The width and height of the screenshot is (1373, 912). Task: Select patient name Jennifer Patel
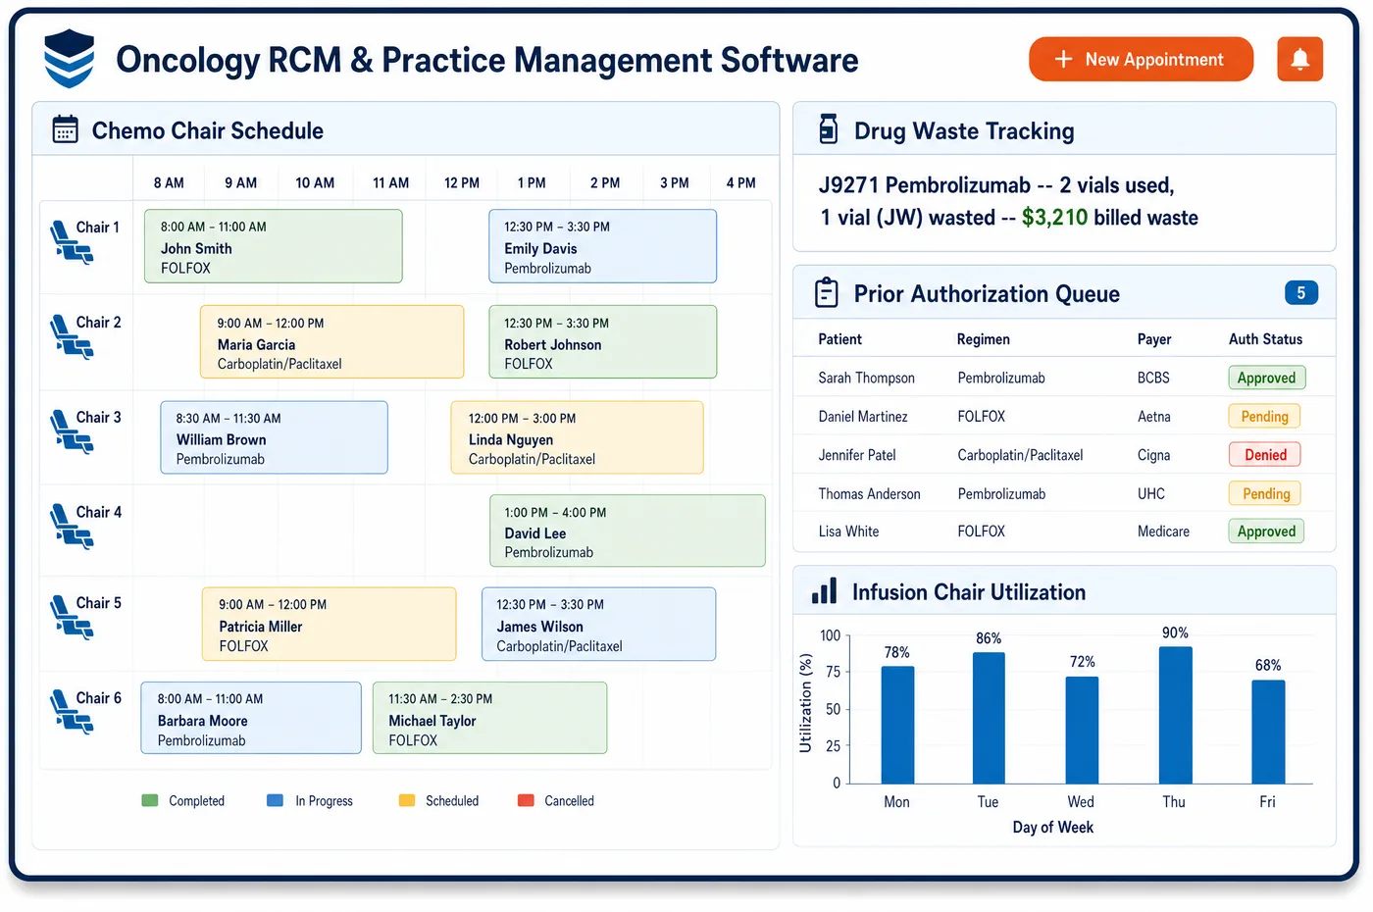pyautogui.click(x=857, y=454)
